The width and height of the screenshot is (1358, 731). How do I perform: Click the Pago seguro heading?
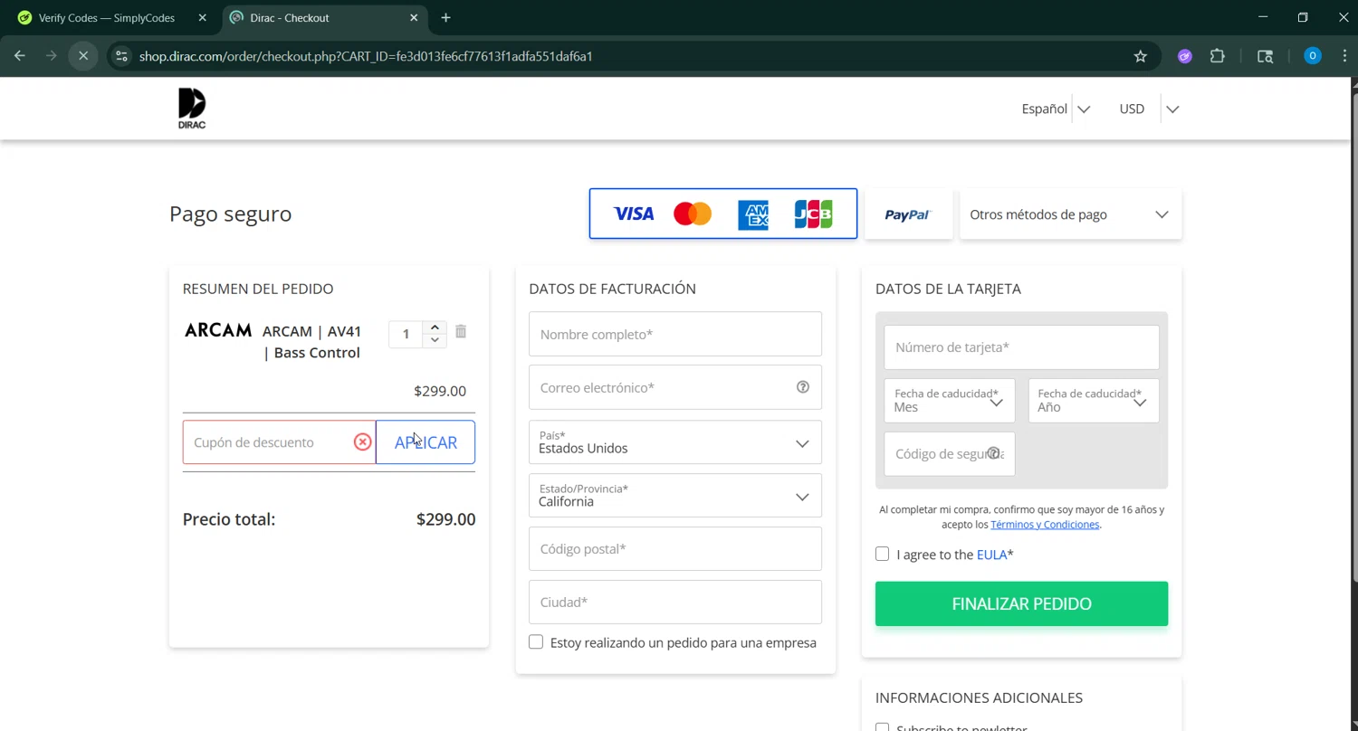click(230, 214)
